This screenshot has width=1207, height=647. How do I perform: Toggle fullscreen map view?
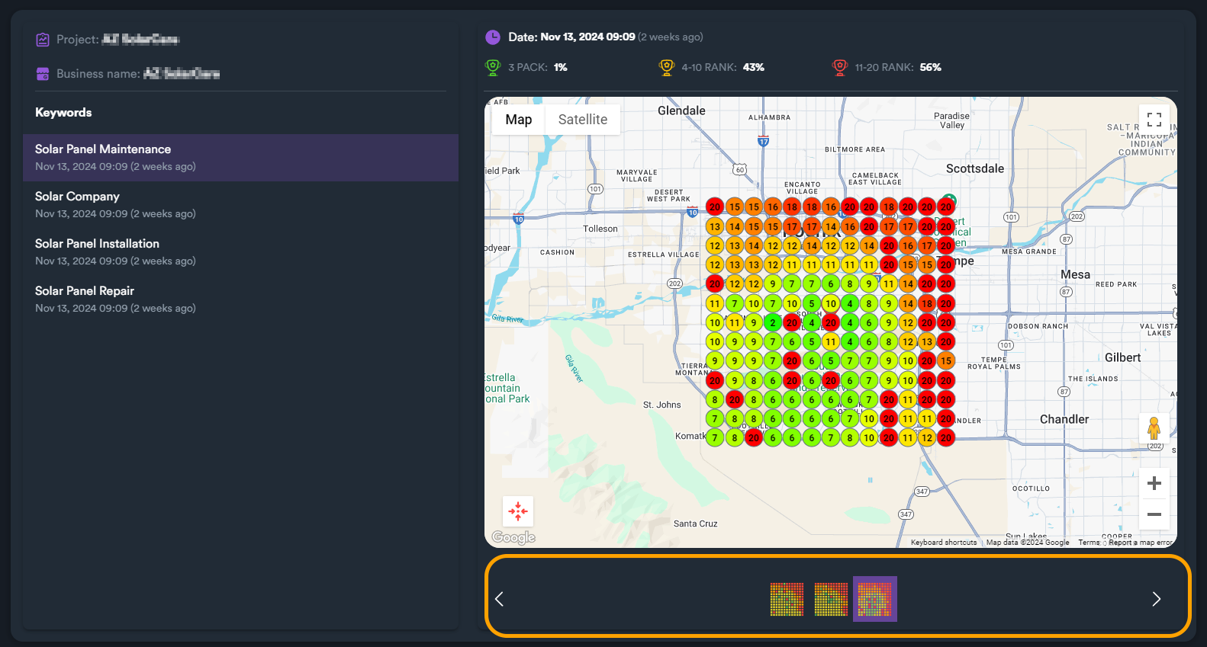coord(1154,120)
